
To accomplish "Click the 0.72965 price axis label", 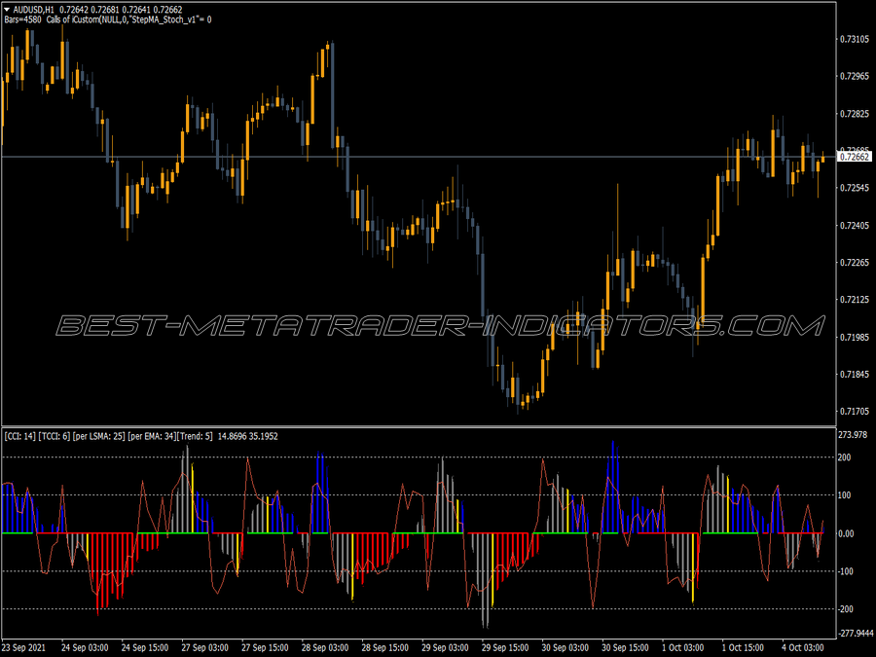I will click(x=855, y=76).
